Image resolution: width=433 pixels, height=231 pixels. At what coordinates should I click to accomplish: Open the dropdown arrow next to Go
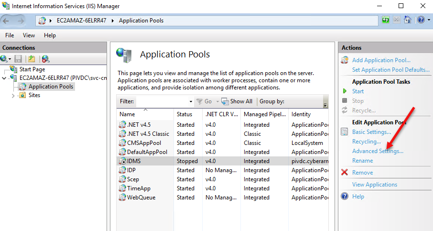pyautogui.click(x=217, y=102)
